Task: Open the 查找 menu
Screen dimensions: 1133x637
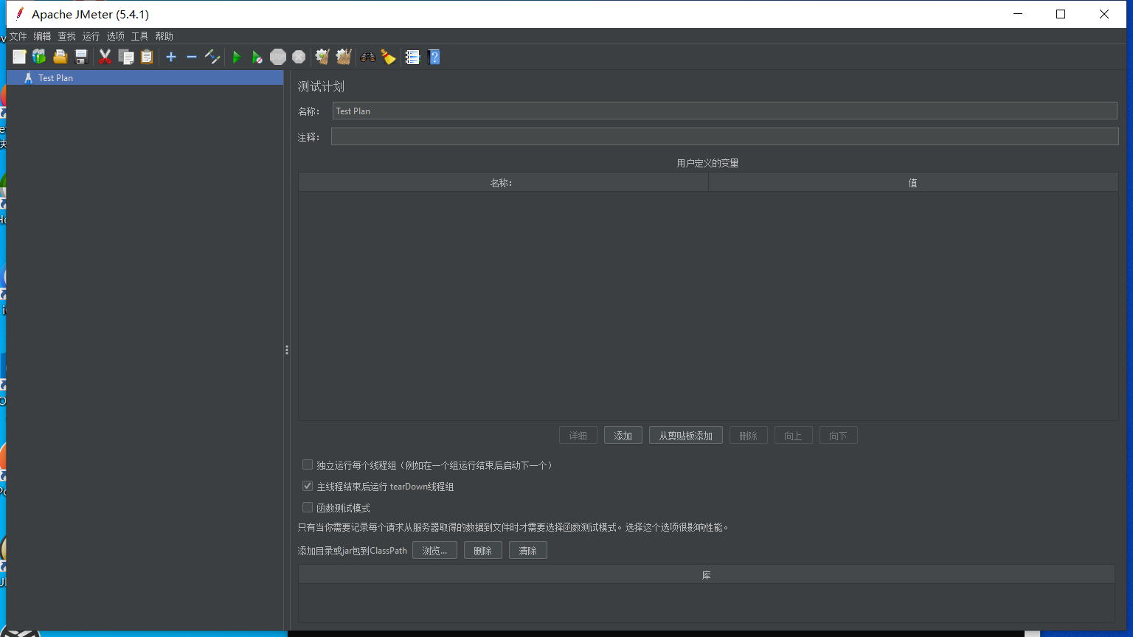Action: 66,36
